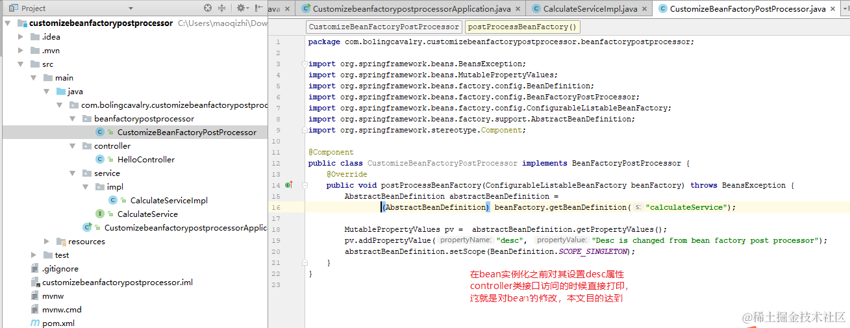The image size is (850, 328).
Task: Select the pom.xml file
Action: click(58, 323)
